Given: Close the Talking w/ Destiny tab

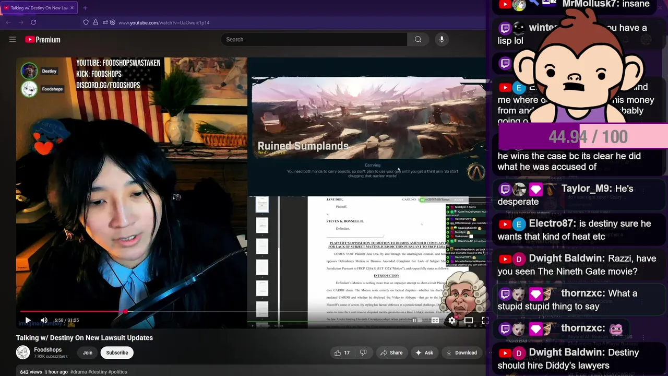Looking at the screenshot, I should (x=72, y=8).
